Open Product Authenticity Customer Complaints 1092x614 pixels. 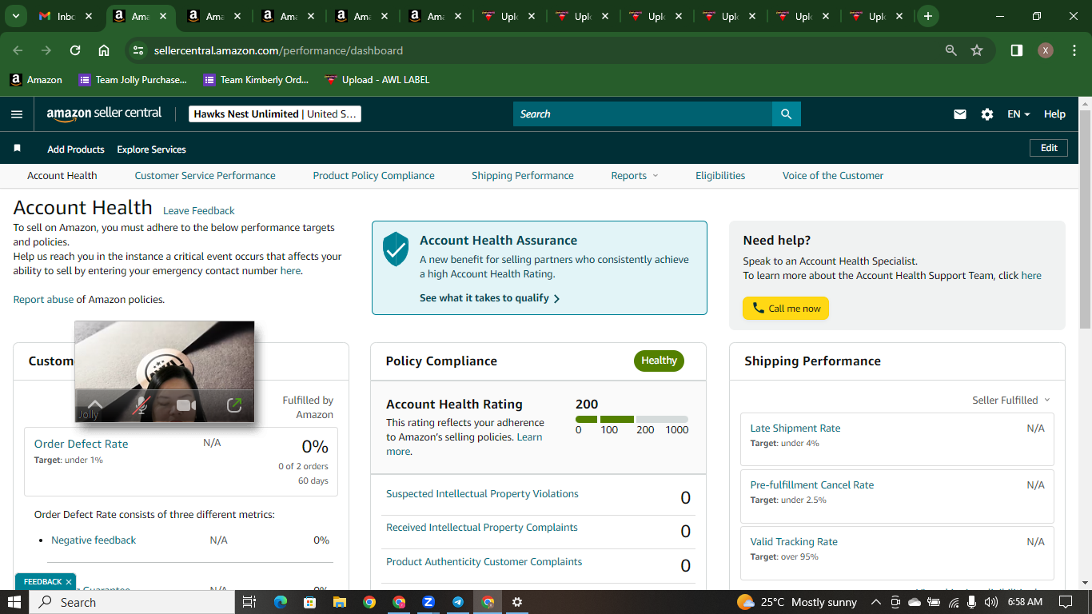pos(484,562)
